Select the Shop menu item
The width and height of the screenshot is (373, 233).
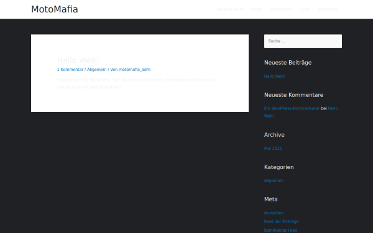click(304, 9)
